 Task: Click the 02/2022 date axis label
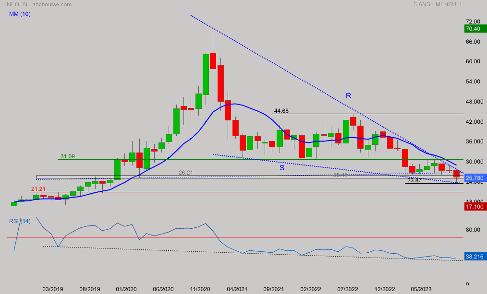click(311, 289)
